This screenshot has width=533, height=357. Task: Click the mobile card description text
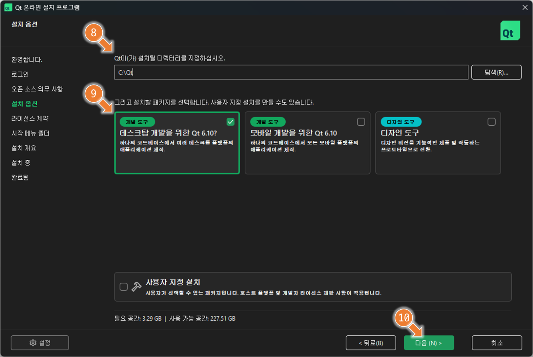click(x=304, y=146)
